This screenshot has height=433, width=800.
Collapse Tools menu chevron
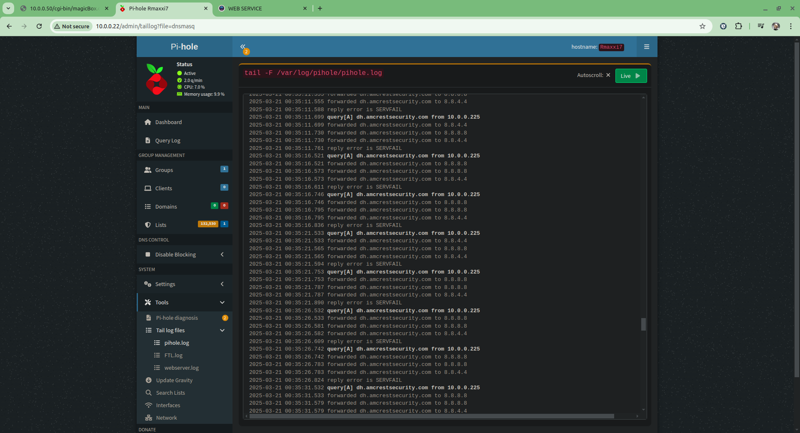[x=222, y=302]
